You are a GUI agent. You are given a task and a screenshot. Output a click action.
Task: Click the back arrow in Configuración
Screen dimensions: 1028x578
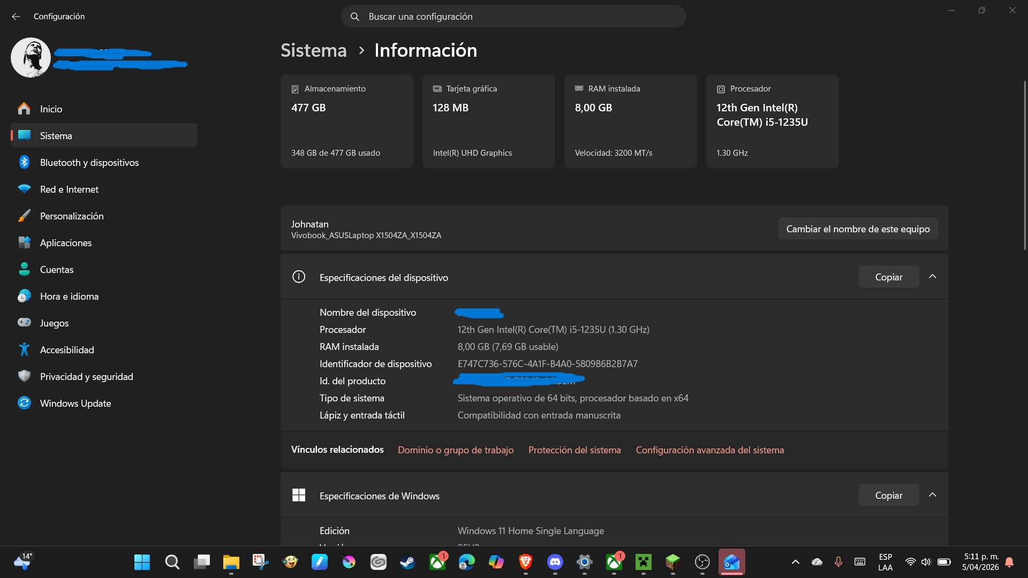pos(16,17)
